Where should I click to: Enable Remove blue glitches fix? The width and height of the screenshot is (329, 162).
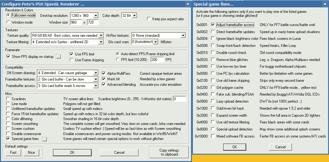click(x=213, y=59)
